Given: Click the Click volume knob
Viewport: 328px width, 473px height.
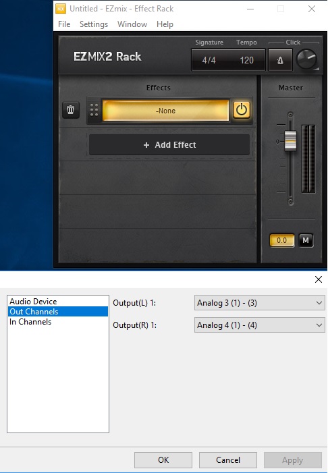Looking at the screenshot, I should [x=306, y=59].
